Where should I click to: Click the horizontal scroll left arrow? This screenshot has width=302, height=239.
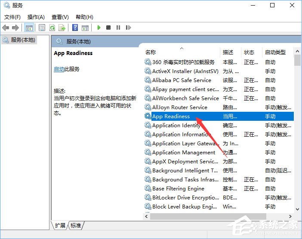coord(146,216)
